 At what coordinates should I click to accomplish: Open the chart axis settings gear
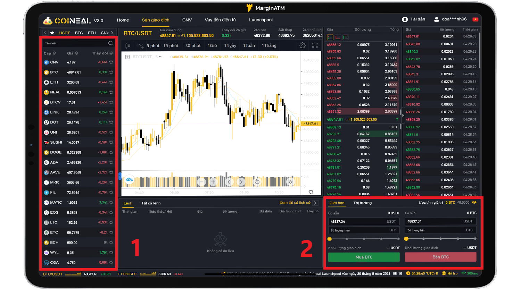tap(311, 192)
